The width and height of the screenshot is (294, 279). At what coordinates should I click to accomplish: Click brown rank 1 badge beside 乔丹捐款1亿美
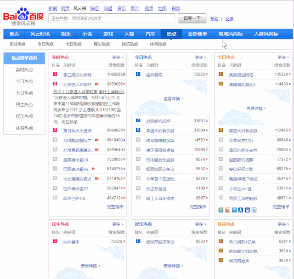tap(221, 241)
